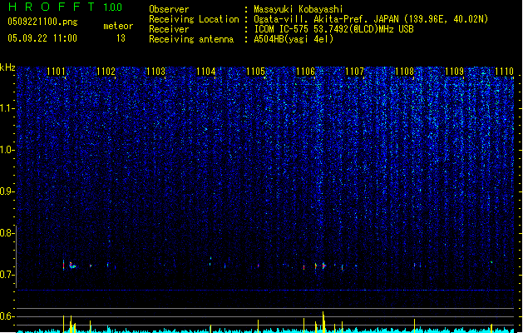
Task: Click the yellow power spike below 1101
Action: tap(64, 323)
